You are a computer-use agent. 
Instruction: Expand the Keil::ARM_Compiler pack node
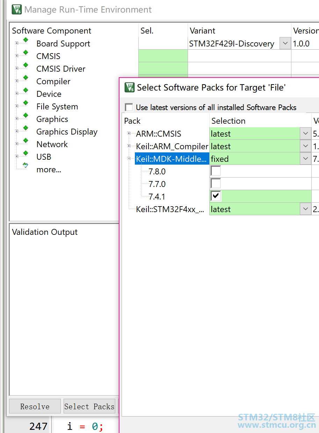pos(129,146)
